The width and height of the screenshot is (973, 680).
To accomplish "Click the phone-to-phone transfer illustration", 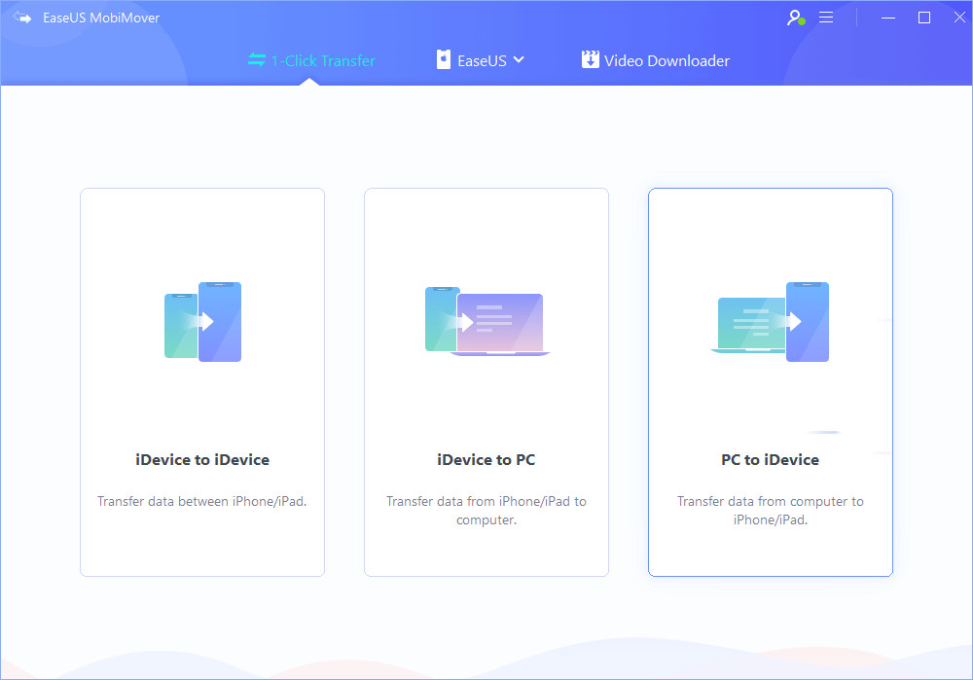I will (203, 322).
